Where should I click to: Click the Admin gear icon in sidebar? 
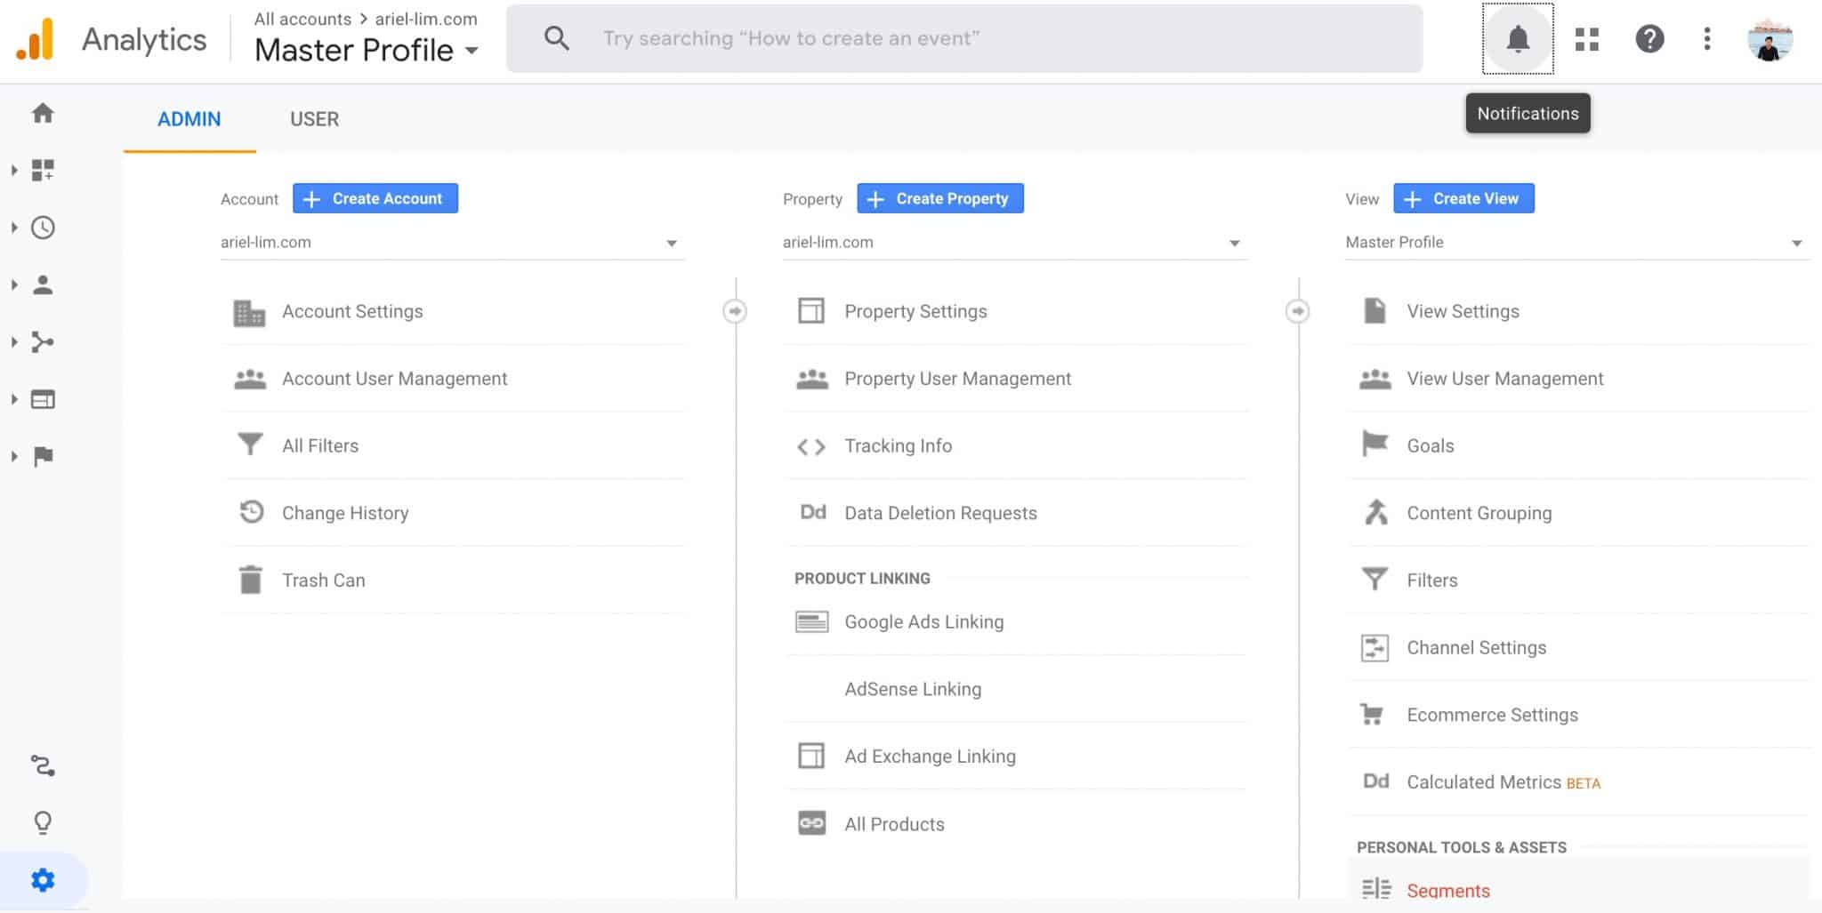pyautogui.click(x=43, y=880)
